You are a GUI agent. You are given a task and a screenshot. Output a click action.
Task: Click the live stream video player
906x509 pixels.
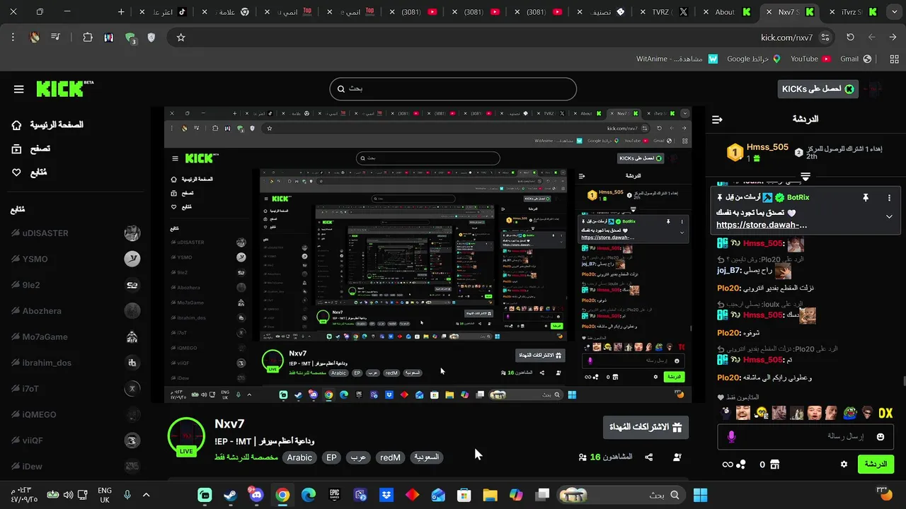coord(428,255)
